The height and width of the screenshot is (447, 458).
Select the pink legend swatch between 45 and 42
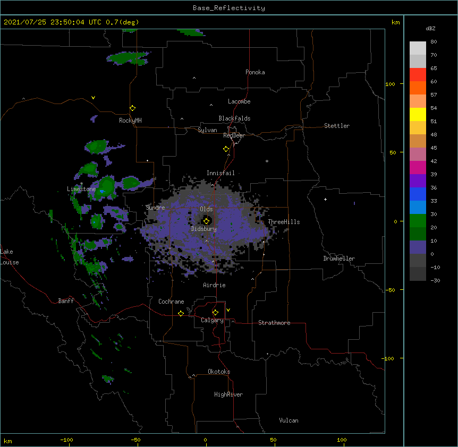[x=418, y=154]
